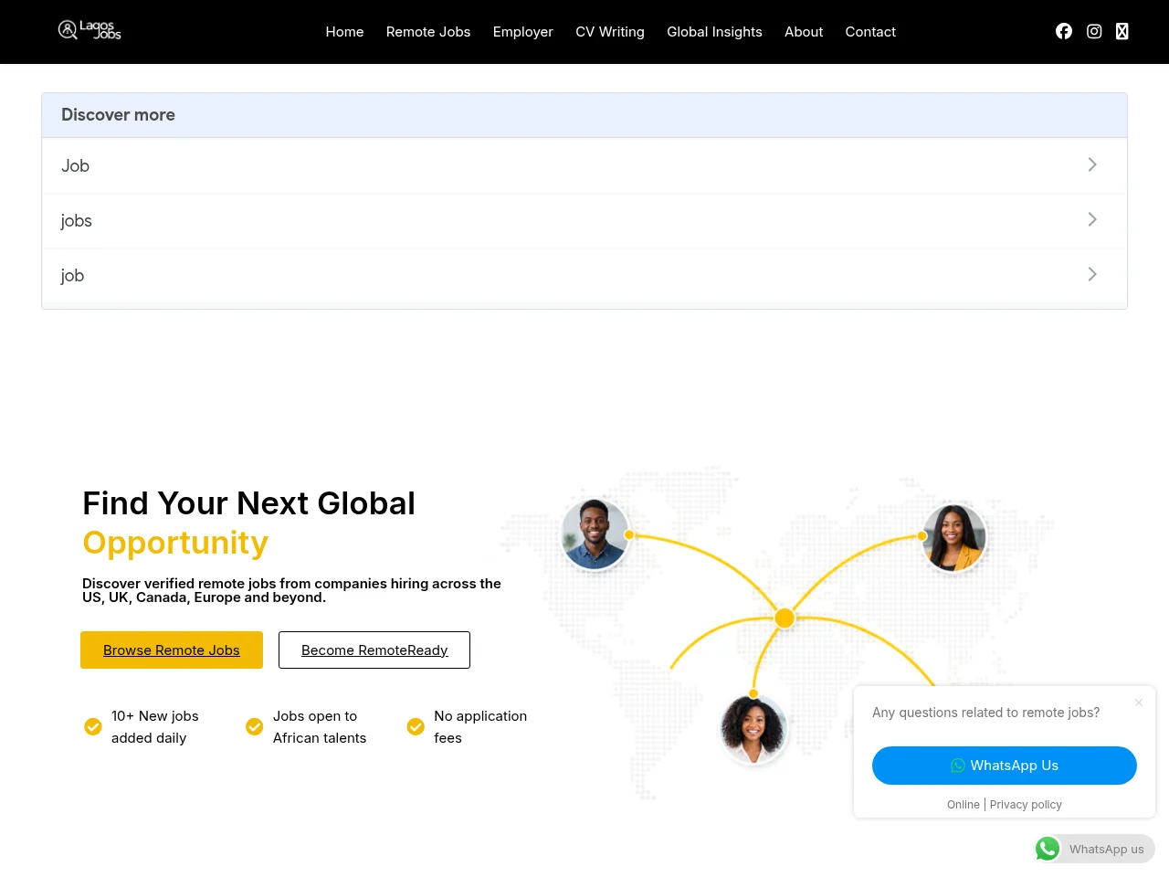Click checkmark beside No application fees

click(416, 726)
